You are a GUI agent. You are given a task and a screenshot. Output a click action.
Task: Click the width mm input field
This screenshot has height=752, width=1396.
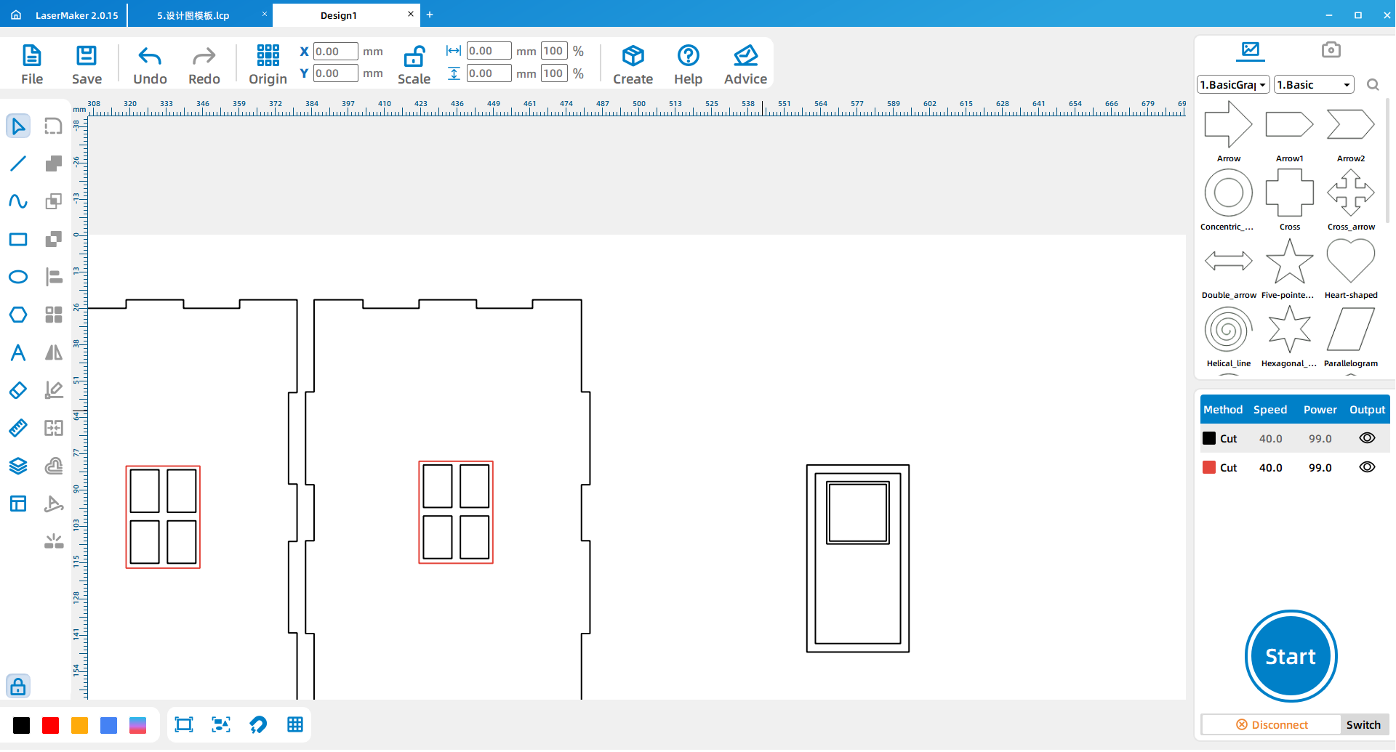[x=489, y=51]
